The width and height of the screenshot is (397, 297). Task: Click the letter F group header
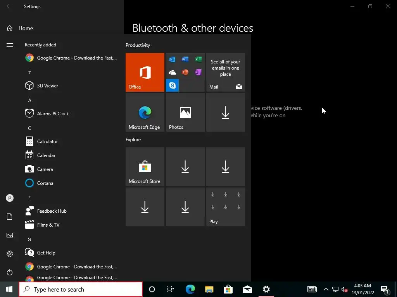[29, 198]
